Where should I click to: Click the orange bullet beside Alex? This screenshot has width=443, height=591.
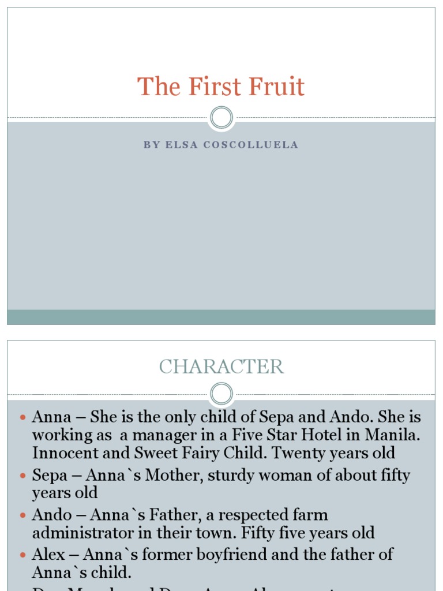[23, 555]
